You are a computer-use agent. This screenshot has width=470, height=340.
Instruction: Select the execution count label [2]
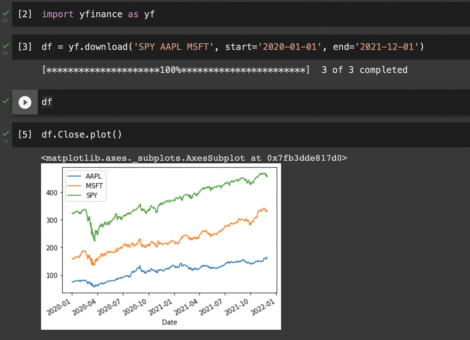pos(25,14)
